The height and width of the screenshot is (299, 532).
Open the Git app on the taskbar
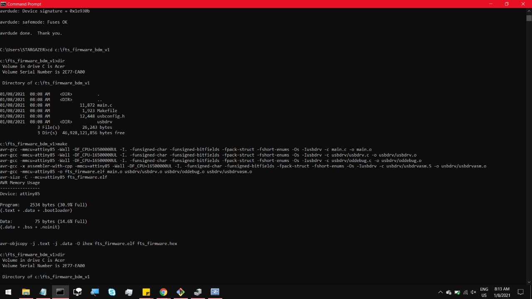(x=180, y=292)
